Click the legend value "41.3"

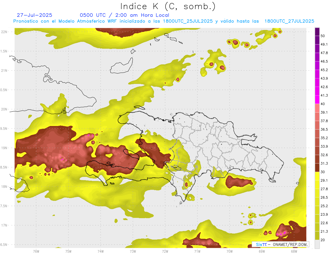tap(324, 95)
